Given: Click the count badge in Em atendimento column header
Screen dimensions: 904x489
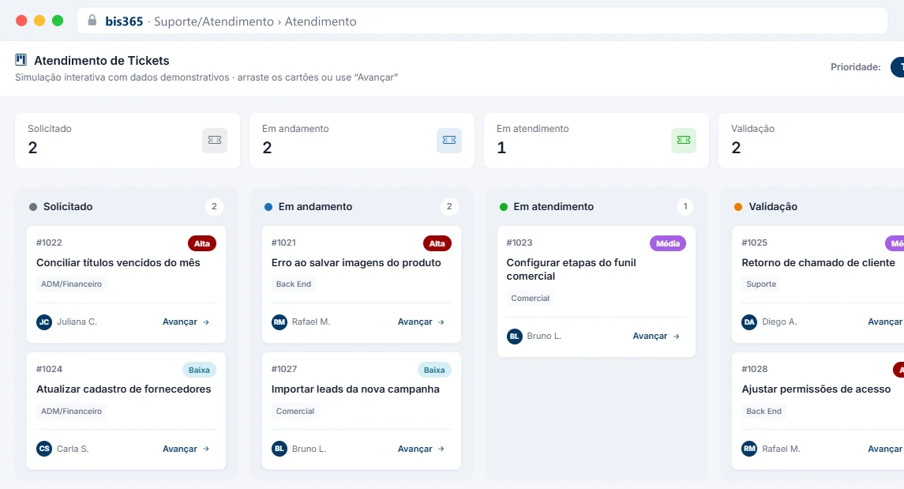Looking at the screenshot, I should (x=685, y=206).
